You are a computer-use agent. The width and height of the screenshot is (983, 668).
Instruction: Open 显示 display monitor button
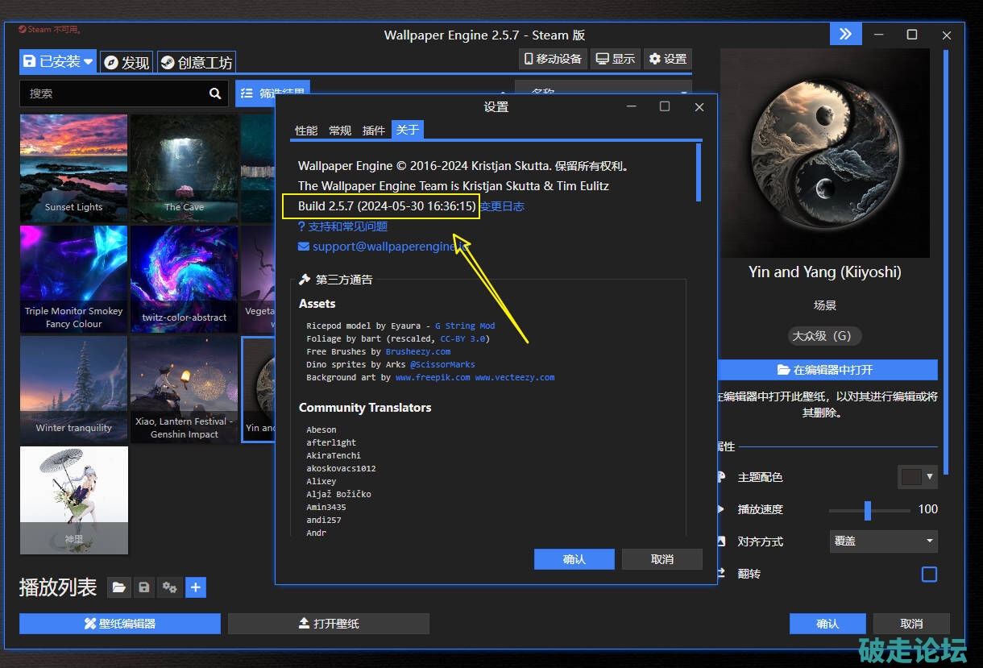(615, 59)
